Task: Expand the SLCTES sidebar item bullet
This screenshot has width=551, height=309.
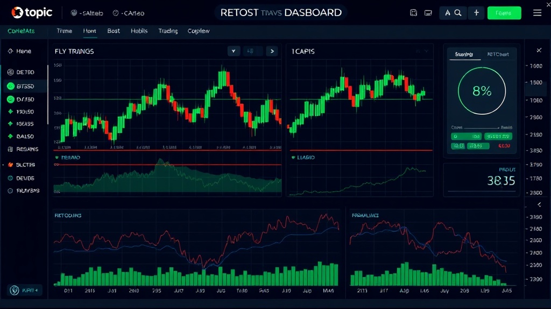Action: coord(3,165)
